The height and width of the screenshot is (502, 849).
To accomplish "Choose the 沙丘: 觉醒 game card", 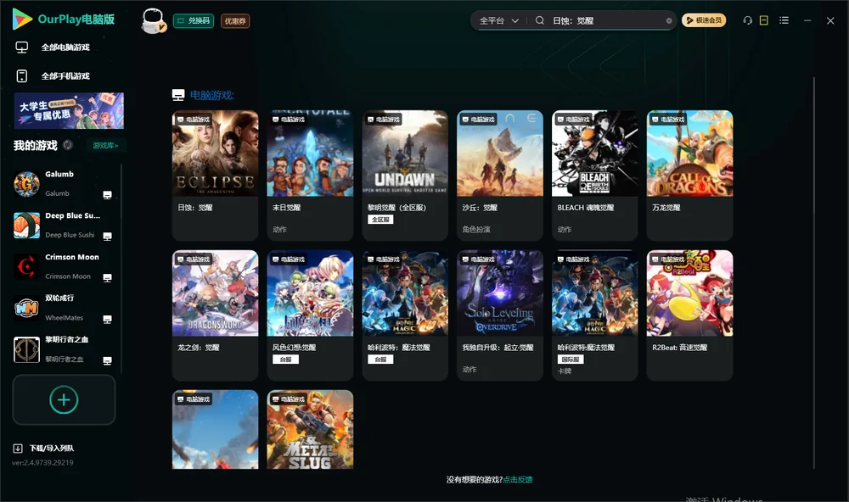I will (500, 176).
